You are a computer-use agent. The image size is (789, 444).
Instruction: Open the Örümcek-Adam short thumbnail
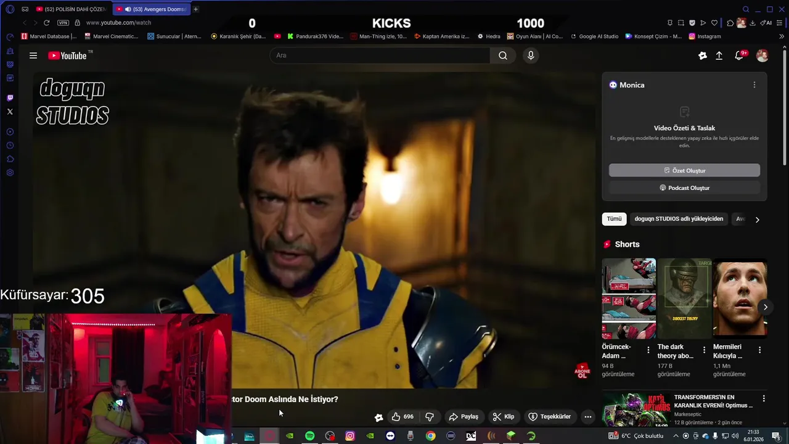pyautogui.click(x=629, y=298)
